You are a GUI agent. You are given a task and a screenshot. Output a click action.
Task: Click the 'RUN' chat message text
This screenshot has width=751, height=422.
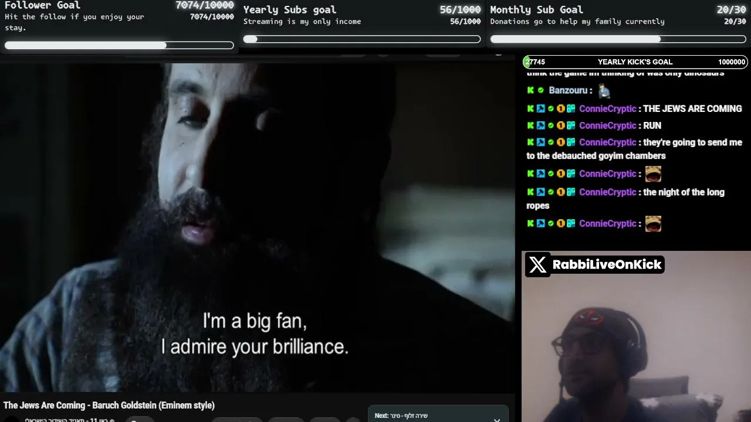(652, 125)
